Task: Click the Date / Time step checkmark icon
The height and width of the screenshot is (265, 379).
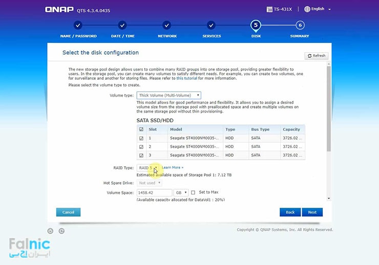Action: pos(122,25)
